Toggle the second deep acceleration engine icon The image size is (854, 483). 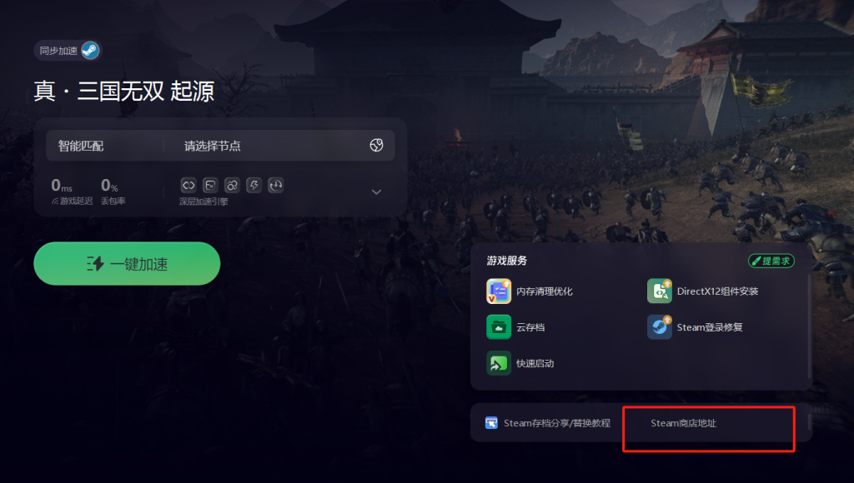(210, 186)
